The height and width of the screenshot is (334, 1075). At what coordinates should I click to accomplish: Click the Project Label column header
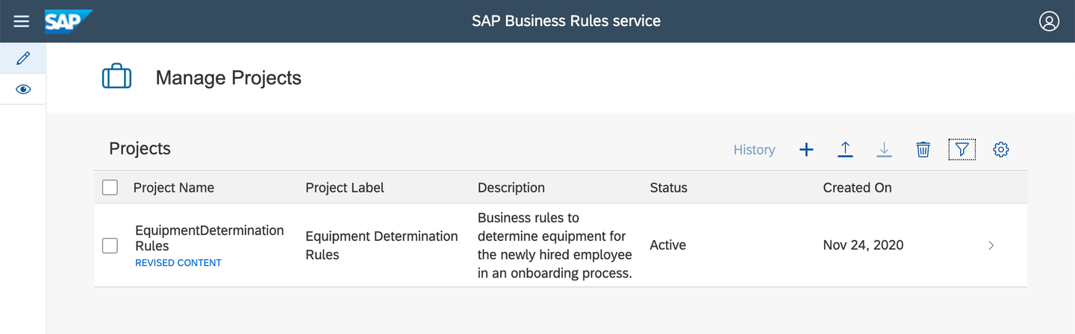coord(345,188)
